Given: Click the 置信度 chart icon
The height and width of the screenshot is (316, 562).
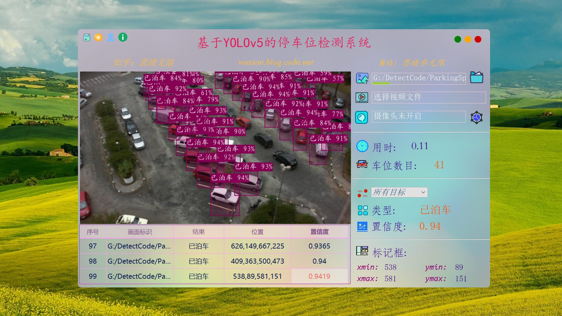Looking at the screenshot, I should 362,226.
